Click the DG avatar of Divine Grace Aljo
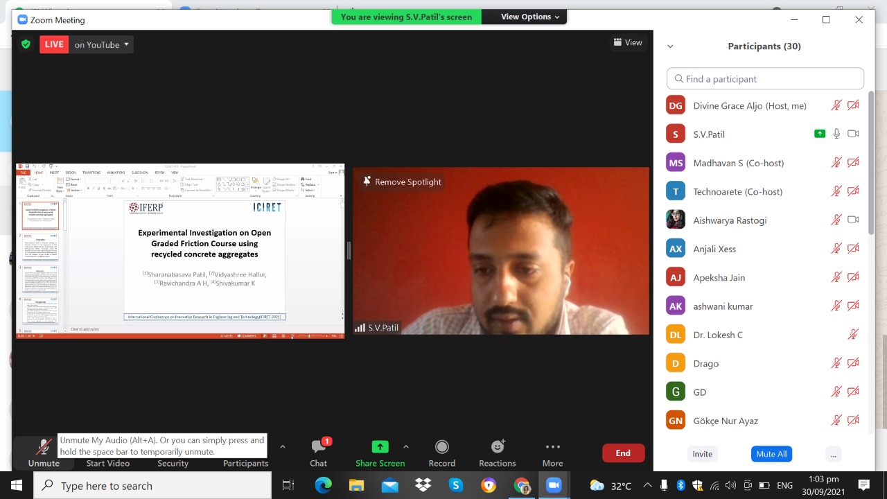This screenshot has width=887, height=499. click(x=676, y=105)
